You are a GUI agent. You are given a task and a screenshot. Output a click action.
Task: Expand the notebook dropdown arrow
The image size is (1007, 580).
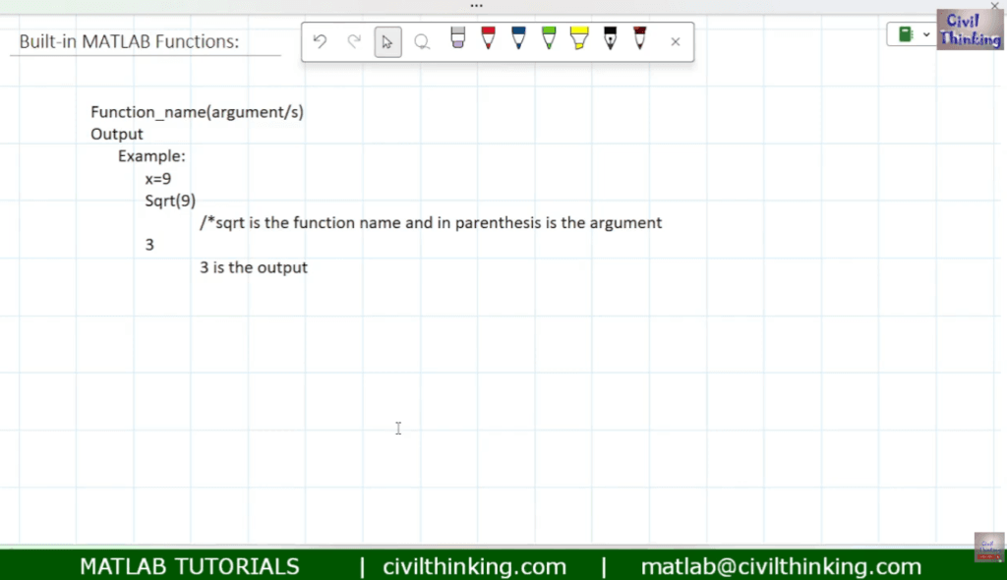coord(926,34)
